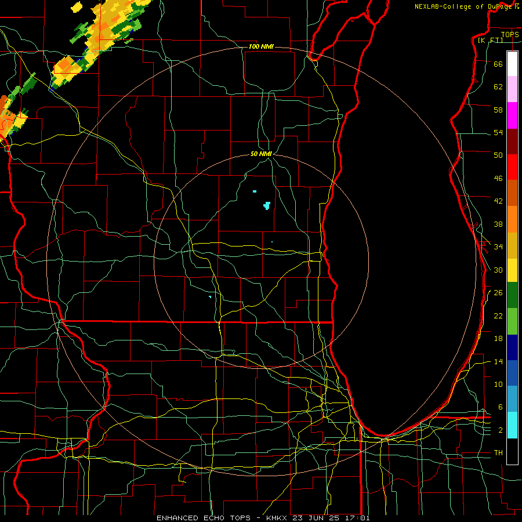This screenshot has height=522, width=522.
Task: Click the "NEXLAB-College of DuPage" credit text
Action: coord(464,6)
